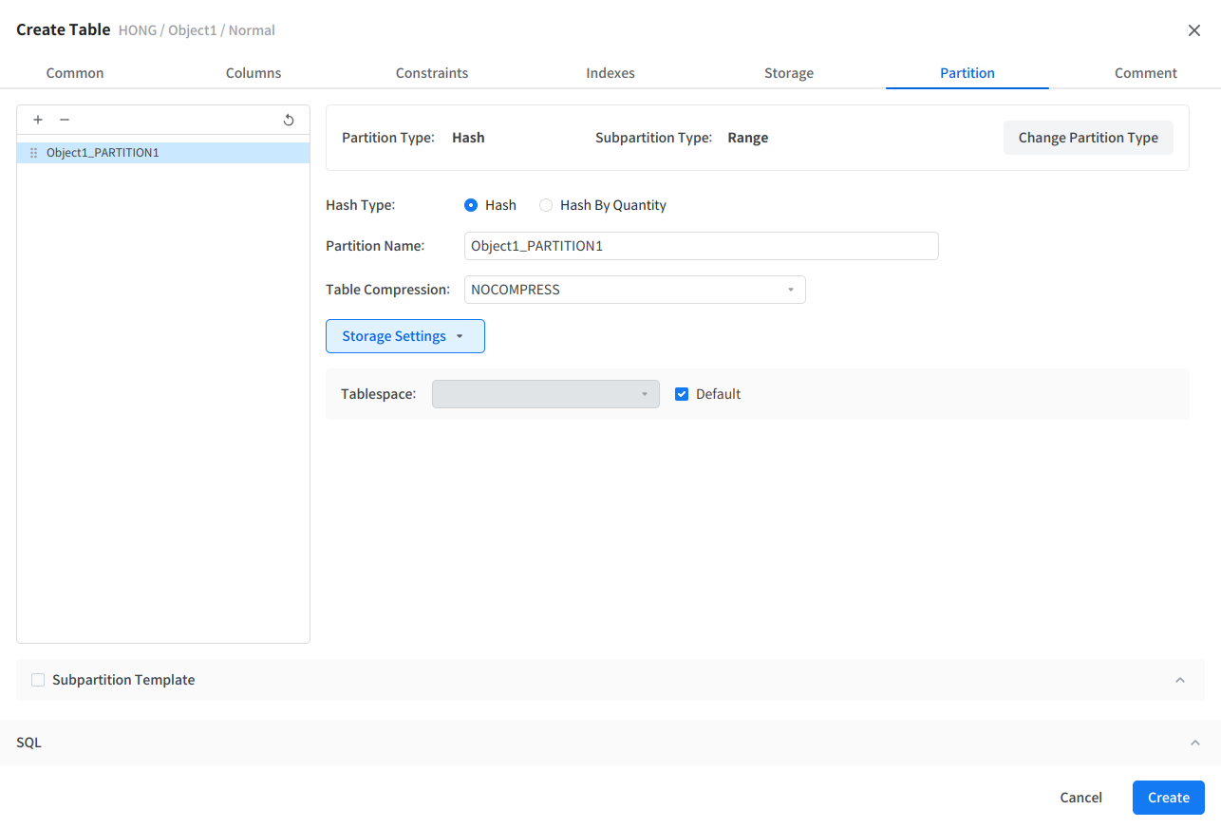Enable the Subpartition Template checkbox

(38, 680)
